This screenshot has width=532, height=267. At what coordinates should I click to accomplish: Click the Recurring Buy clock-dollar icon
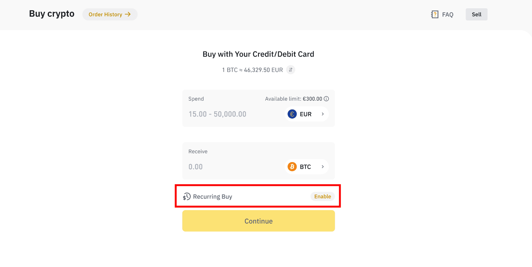[x=187, y=197]
